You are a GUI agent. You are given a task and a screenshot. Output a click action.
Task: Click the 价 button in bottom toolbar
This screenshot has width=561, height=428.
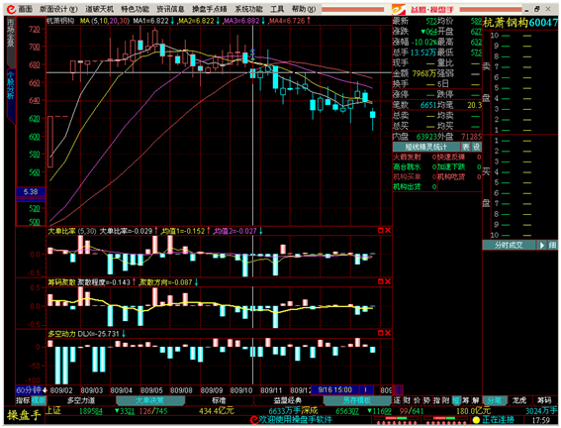click(417, 400)
